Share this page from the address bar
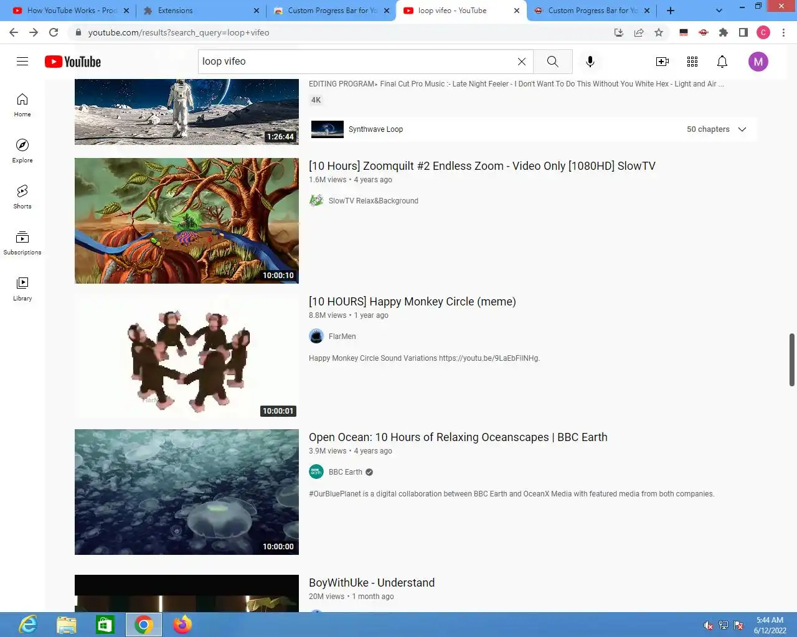 pyautogui.click(x=639, y=32)
